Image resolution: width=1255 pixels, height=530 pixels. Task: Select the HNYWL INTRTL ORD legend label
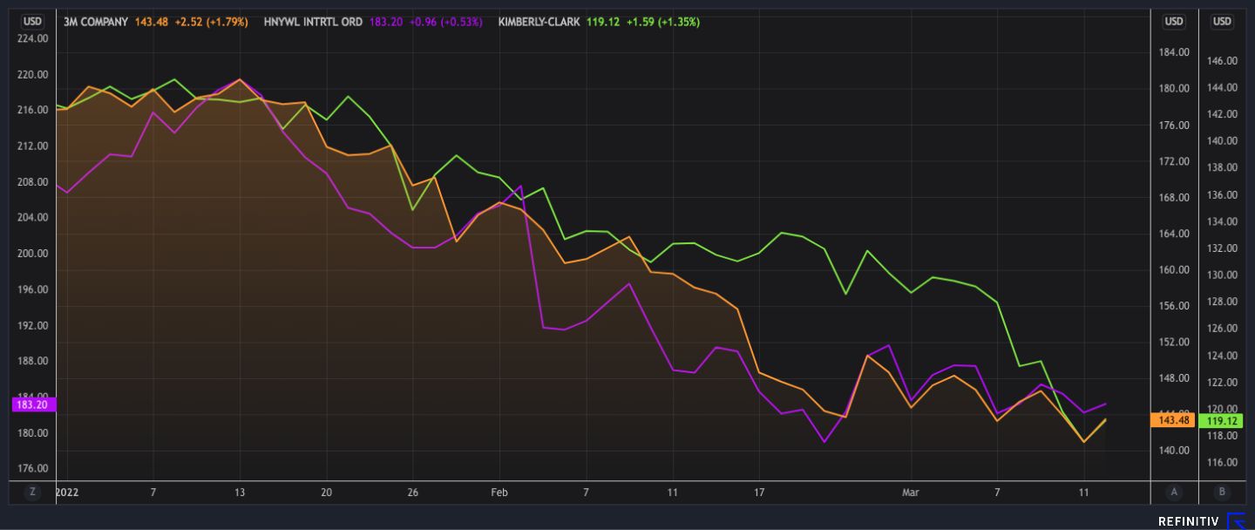(312, 22)
